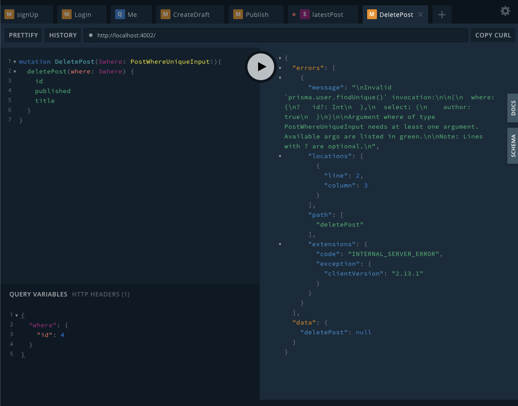This screenshot has width=518, height=406.
Task: Switch to the signUp tab
Action: point(26,15)
